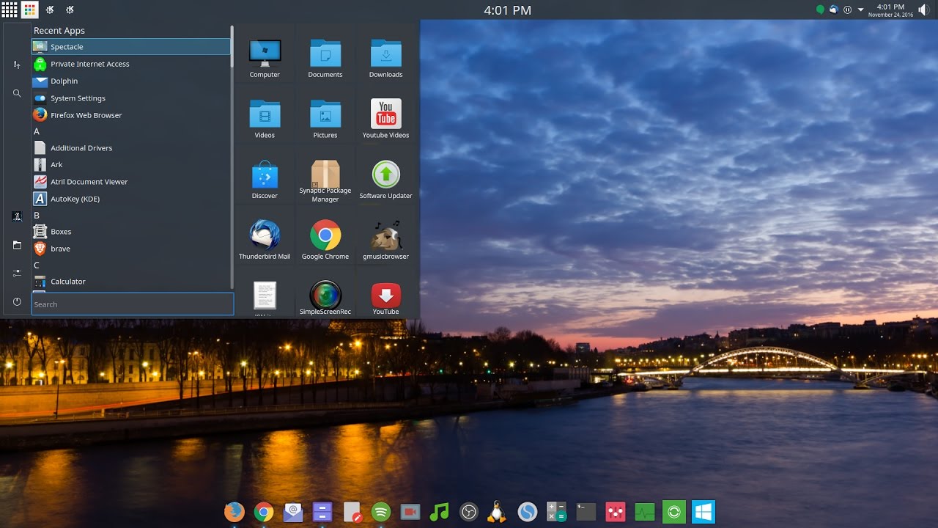
Task: Launch Ark from the app list
Action: (130, 164)
